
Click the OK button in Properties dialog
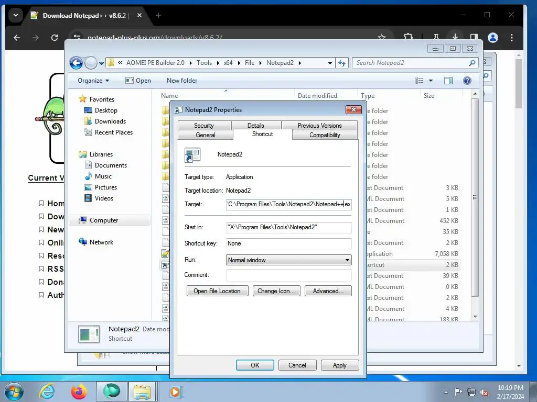(x=255, y=365)
